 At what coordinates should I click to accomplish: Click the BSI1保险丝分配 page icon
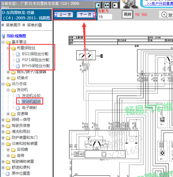click(x=18, y=54)
